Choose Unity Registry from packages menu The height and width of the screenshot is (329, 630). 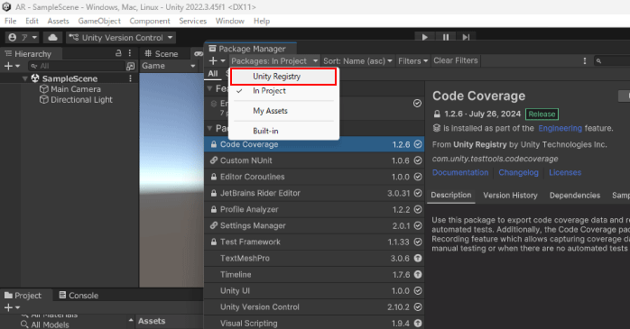pyautogui.click(x=283, y=77)
